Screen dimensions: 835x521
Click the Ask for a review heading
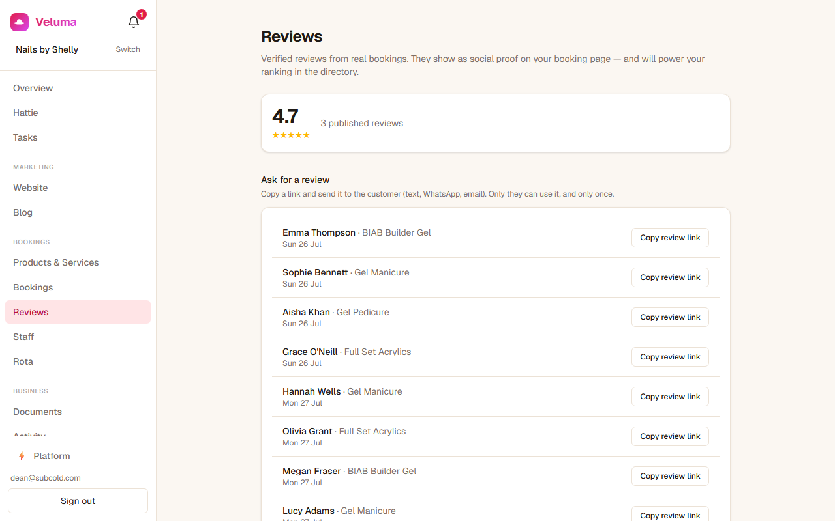click(x=296, y=180)
